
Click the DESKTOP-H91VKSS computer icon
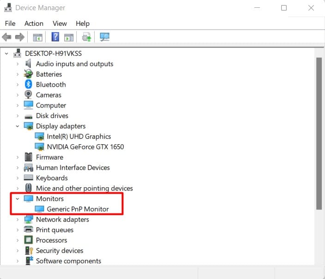click(x=17, y=53)
